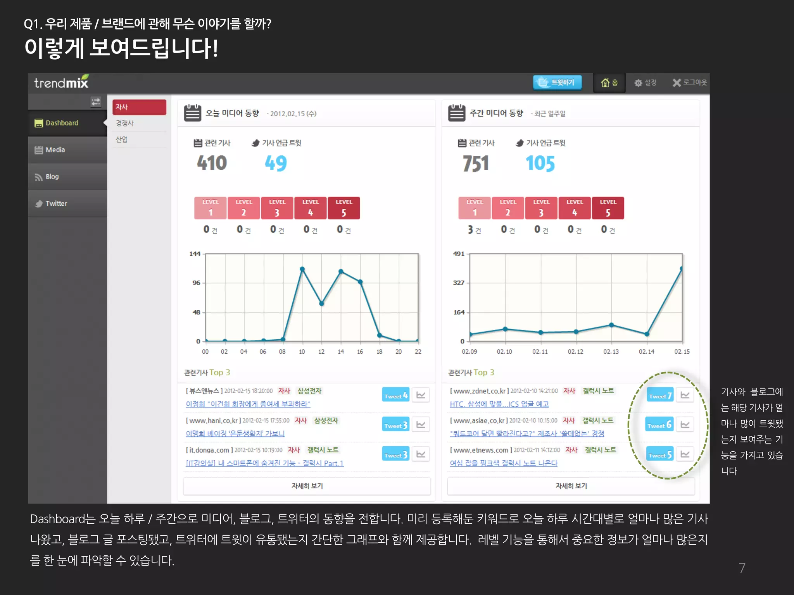This screenshot has width=794, height=595.
Task: Click the 트윗하기 tweet button
Action: [x=558, y=83]
